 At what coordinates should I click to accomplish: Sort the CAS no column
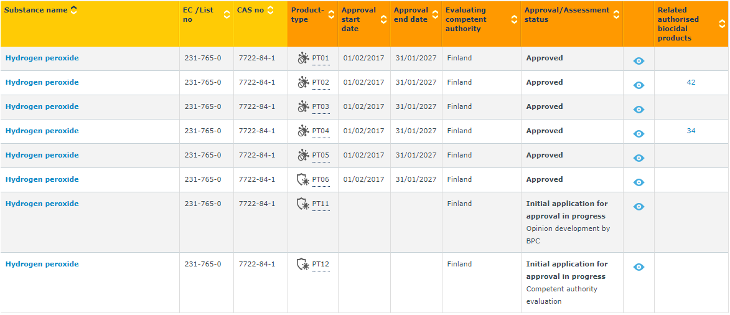pyautogui.click(x=270, y=10)
